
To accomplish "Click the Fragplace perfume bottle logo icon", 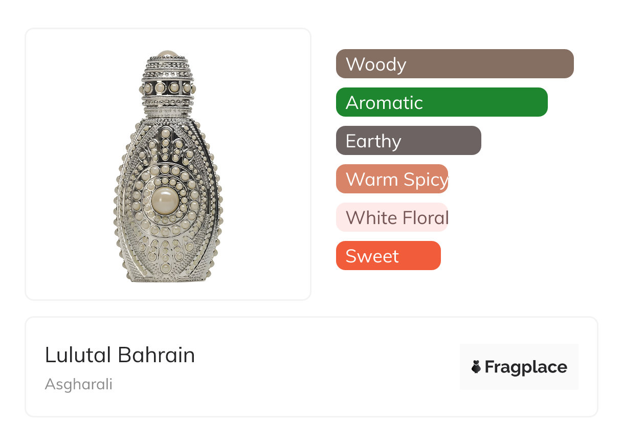I will click(x=476, y=367).
